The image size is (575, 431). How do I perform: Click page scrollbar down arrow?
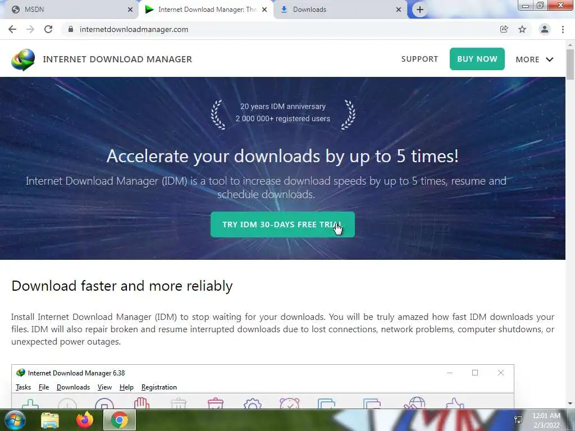click(x=571, y=404)
